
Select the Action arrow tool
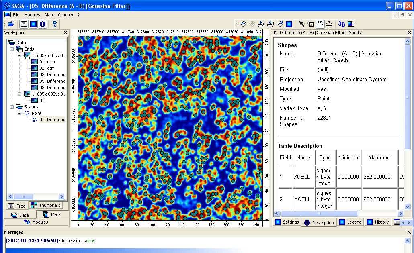point(301,24)
